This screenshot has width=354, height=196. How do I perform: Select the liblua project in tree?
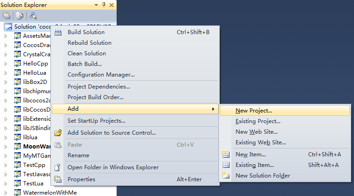pyautogui.click(x=30, y=137)
